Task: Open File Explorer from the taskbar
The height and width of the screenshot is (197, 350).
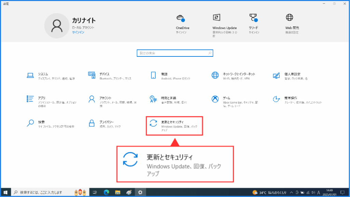Action: coord(118,192)
